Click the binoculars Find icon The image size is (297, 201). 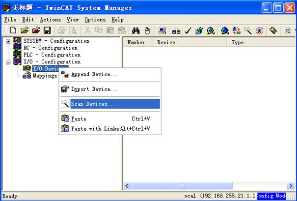[136, 31]
